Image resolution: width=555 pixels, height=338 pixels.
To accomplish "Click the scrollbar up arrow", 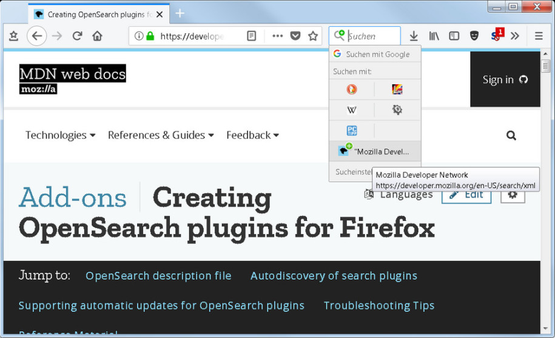I will coord(545,54).
